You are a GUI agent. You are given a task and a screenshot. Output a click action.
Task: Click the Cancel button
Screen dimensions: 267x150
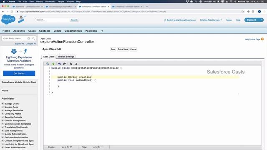point(133,49)
